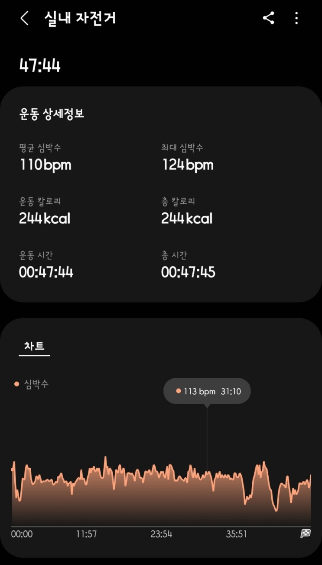Select the 평균 심박수 110 bpm value

[x=45, y=165]
